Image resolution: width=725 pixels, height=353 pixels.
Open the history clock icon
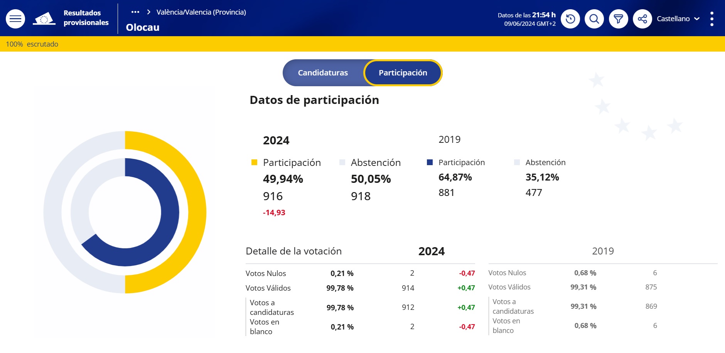[570, 19]
